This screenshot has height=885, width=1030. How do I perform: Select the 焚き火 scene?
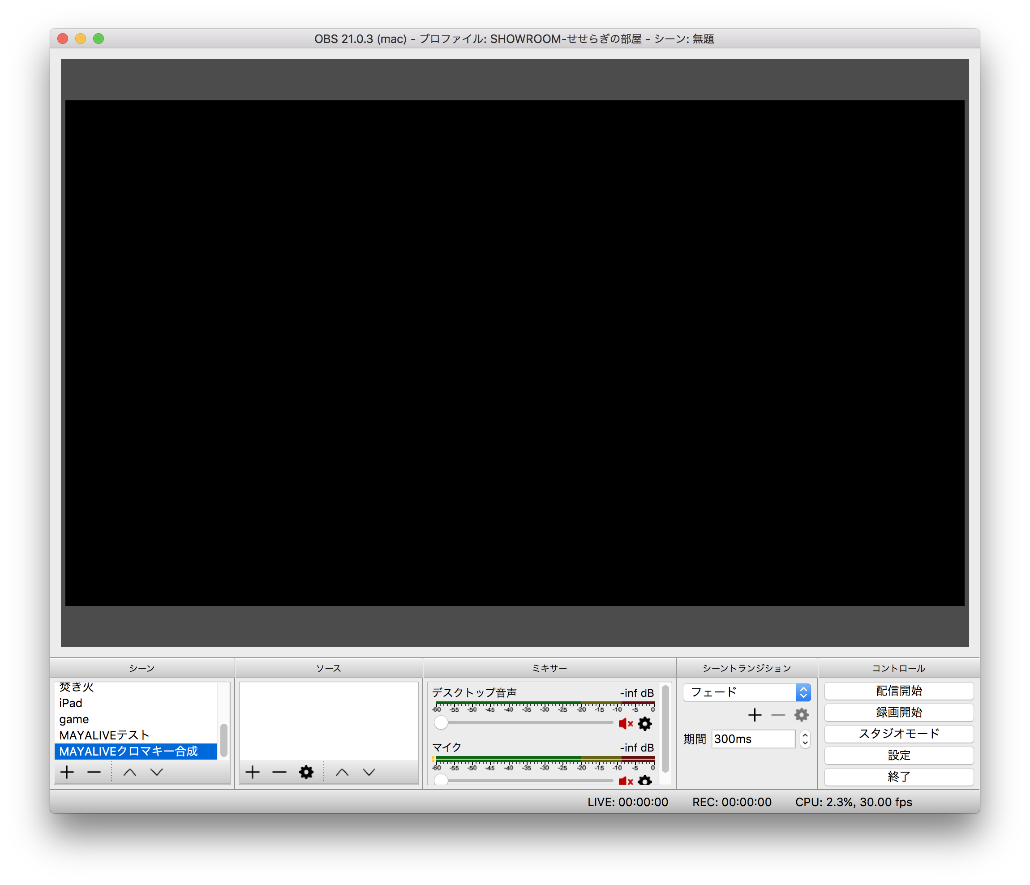click(x=135, y=688)
